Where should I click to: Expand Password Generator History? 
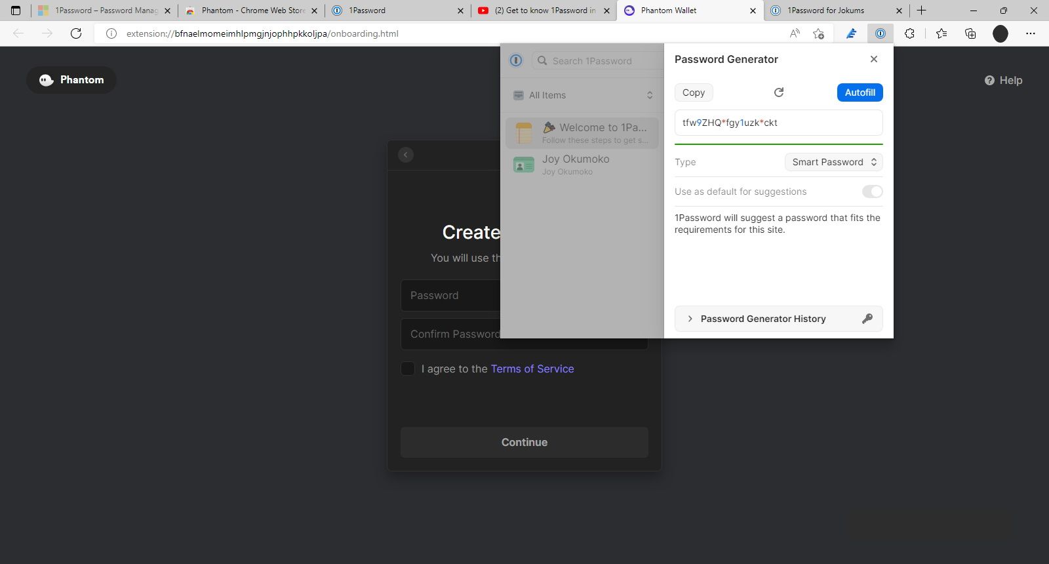779,319
